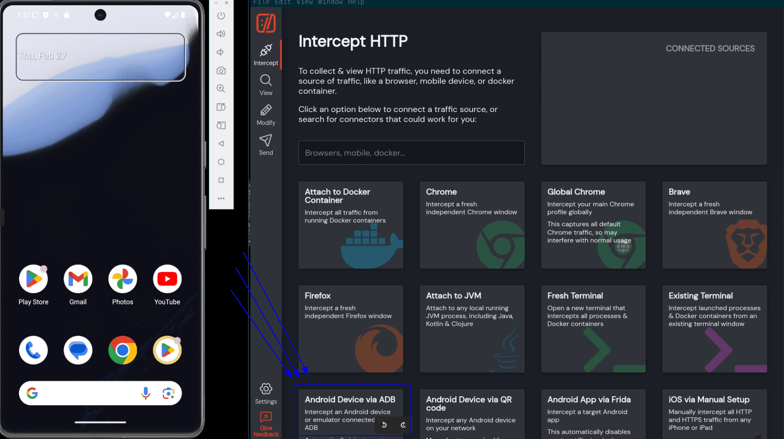Screen dimensions: 784x439
Task: Select the Attach to JVM card
Action: tap(472, 329)
